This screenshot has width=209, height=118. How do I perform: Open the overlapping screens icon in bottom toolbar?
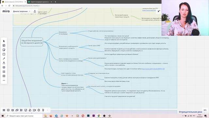click(17, 110)
